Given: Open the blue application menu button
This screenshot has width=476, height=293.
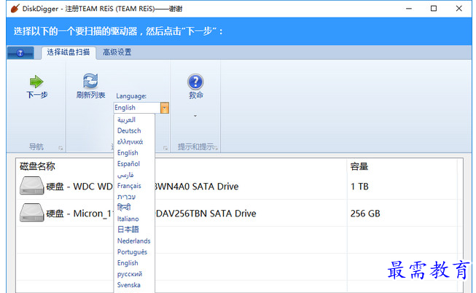Looking at the screenshot, I should (x=20, y=53).
